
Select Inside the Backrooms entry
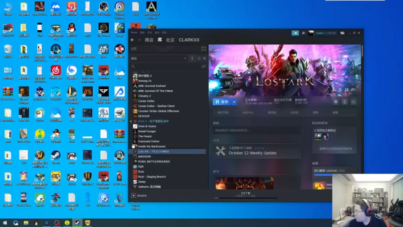coord(152,146)
